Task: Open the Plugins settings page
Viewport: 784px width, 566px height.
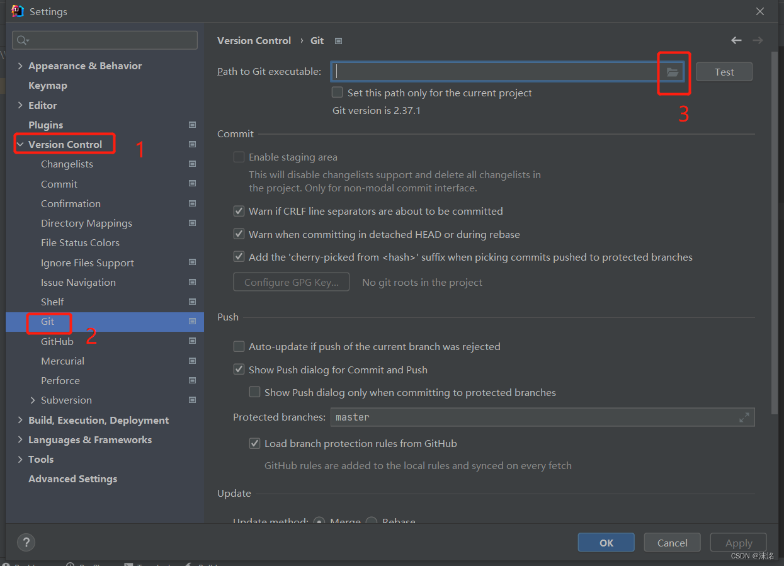Action: [46, 125]
